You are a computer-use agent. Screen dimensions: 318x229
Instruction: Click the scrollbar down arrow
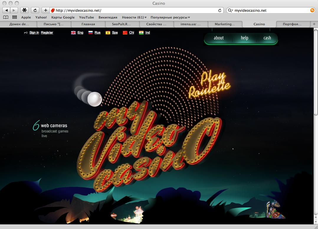(316, 222)
